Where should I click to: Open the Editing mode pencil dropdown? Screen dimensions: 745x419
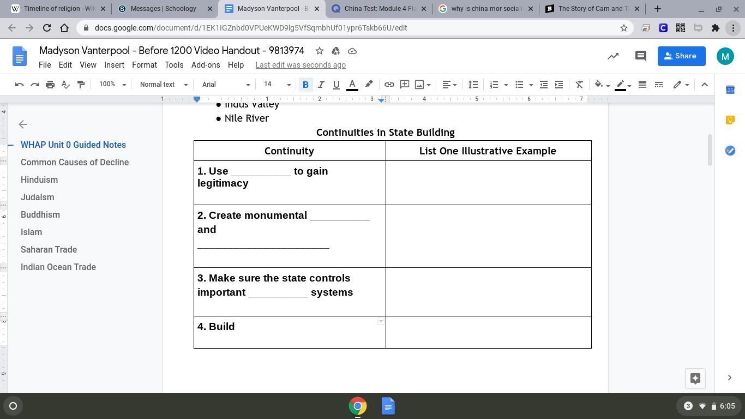[x=681, y=85]
